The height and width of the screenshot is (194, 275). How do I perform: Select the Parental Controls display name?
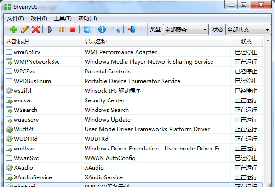(108, 72)
